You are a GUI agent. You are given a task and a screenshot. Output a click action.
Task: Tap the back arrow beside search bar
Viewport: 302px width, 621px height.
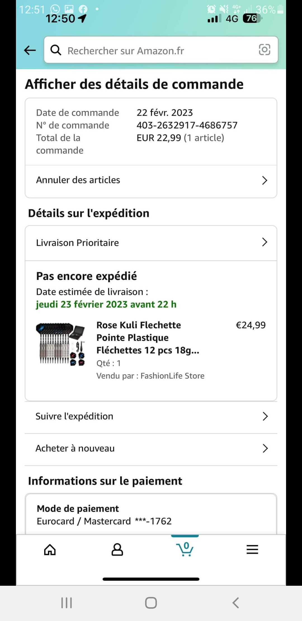tap(30, 50)
